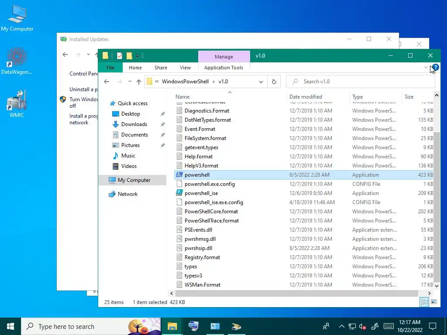Image resolution: width=447 pixels, height=335 pixels.
Task: Open the network status tray icon
Action: tap(352, 326)
